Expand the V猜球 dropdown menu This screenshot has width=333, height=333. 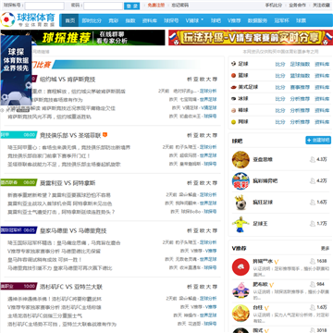(194, 20)
